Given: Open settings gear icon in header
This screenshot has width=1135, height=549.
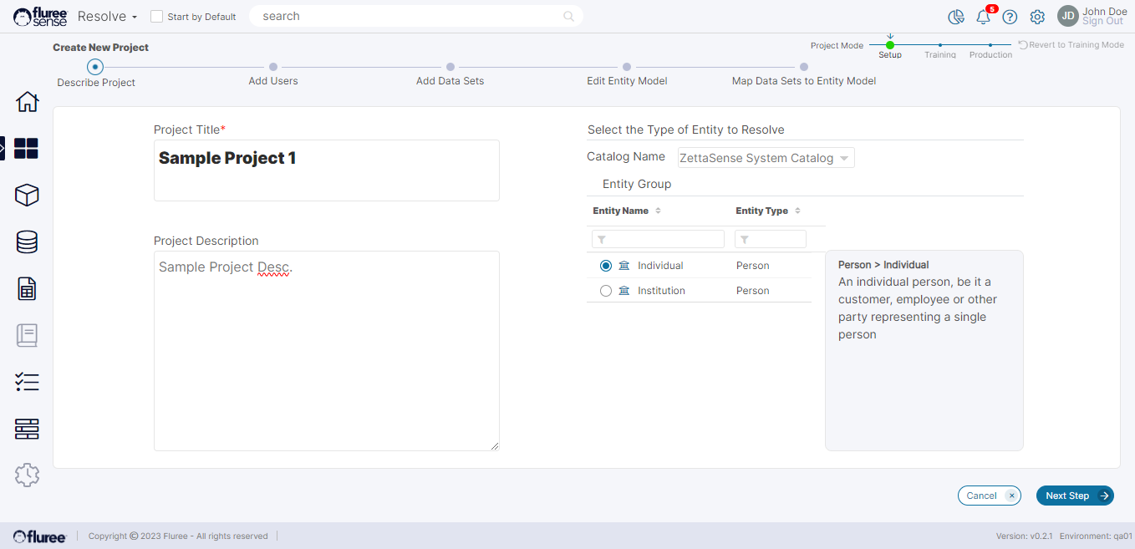Looking at the screenshot, I should [1037, 17].
